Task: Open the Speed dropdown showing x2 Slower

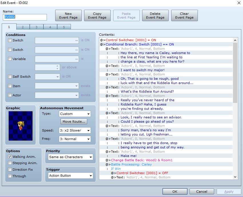Action: (x=75, y=130)
